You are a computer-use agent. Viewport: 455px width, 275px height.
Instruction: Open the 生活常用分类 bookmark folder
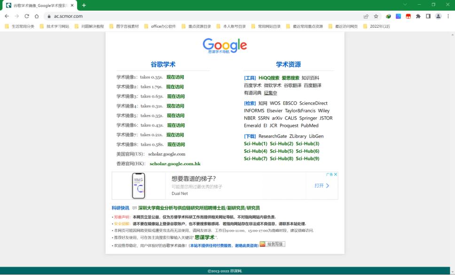point(20,26)
